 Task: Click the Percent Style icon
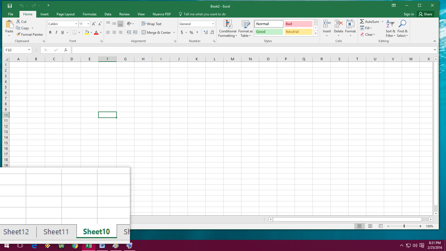point(191,33)
